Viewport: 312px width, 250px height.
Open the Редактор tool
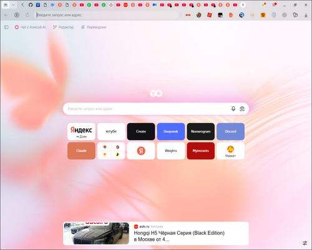click(63, 27)
